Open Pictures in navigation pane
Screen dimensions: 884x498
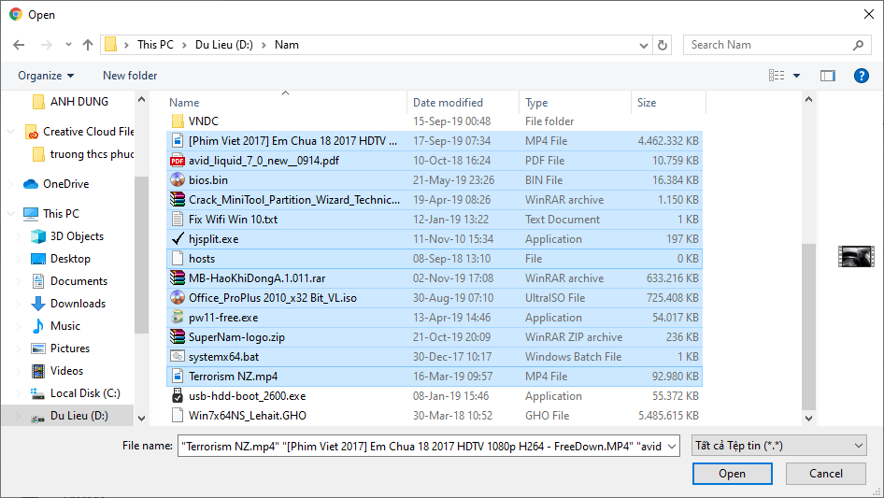point(69,349)
